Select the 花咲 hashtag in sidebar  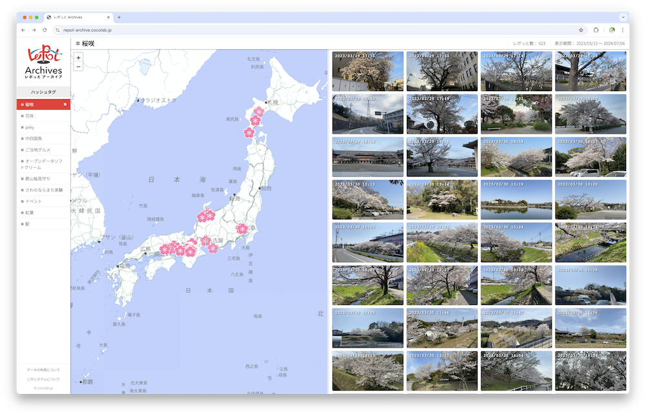coord(30,116)
